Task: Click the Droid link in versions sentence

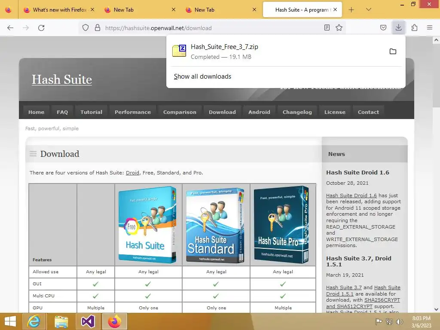Action: [x=132, y=173]
